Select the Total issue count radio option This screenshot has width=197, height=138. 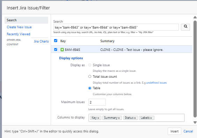[90, 76]
